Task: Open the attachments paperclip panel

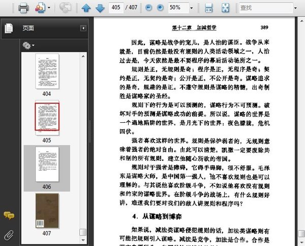Action: click(9, 235)
